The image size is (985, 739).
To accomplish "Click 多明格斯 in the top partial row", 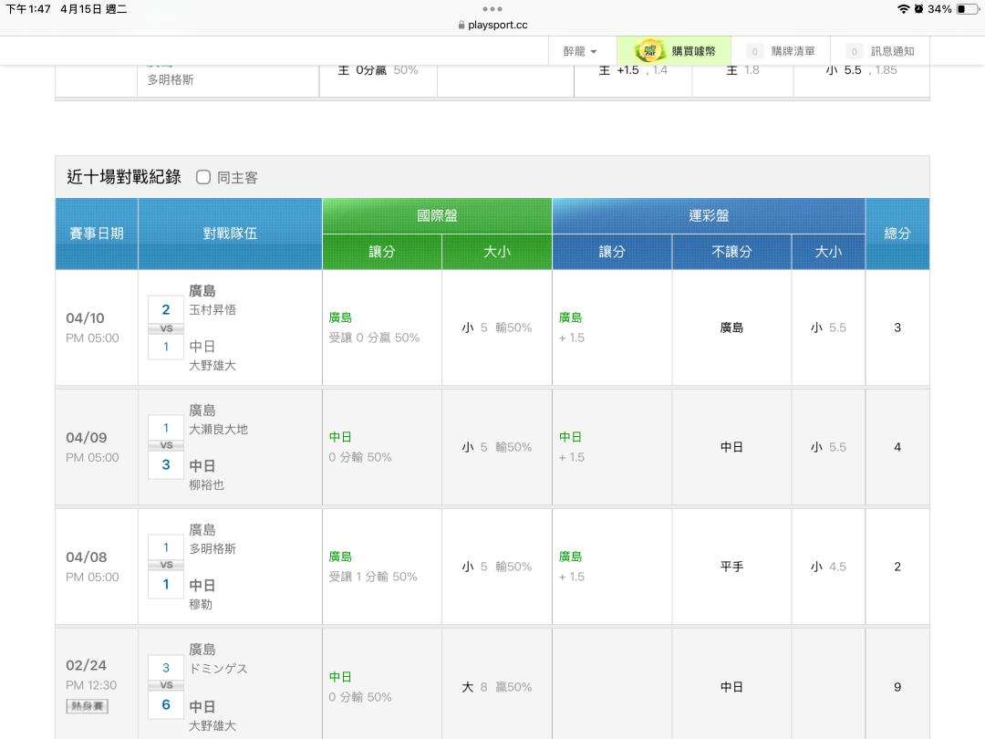I will 171,79.
